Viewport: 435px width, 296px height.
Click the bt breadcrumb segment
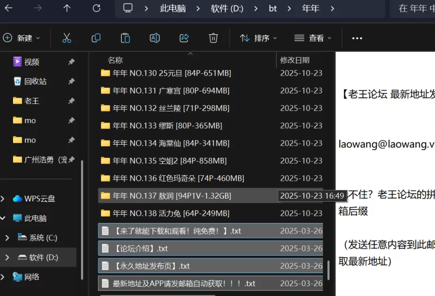point(272,8)
